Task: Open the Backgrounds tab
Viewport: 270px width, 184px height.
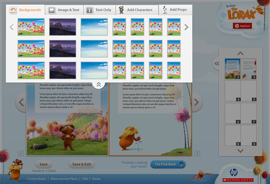Action: (25, 10)
